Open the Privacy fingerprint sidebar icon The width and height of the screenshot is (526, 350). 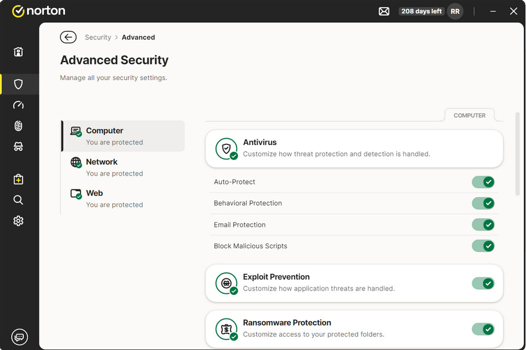click(x=18, y=126)
